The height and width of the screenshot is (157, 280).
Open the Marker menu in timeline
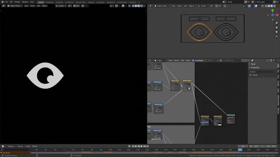[35, 147]
